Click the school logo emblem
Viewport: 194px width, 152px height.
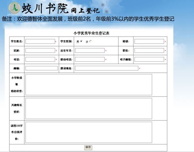coord(14,8)
